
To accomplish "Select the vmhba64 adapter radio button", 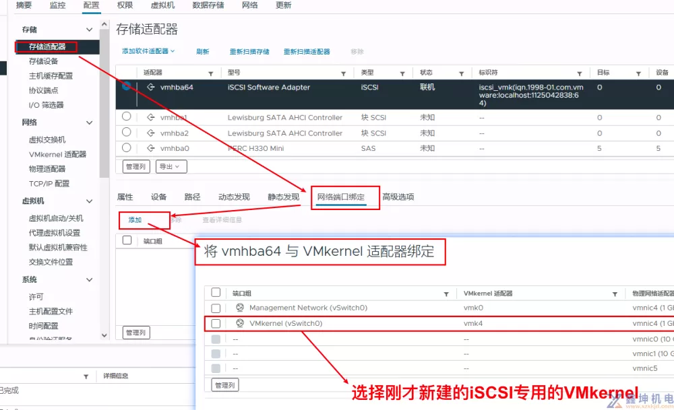I will point(126,86).
